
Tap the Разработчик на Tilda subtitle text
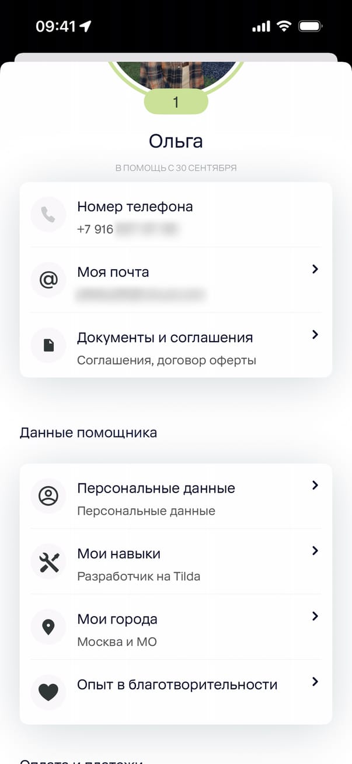(x=138, y=576)
